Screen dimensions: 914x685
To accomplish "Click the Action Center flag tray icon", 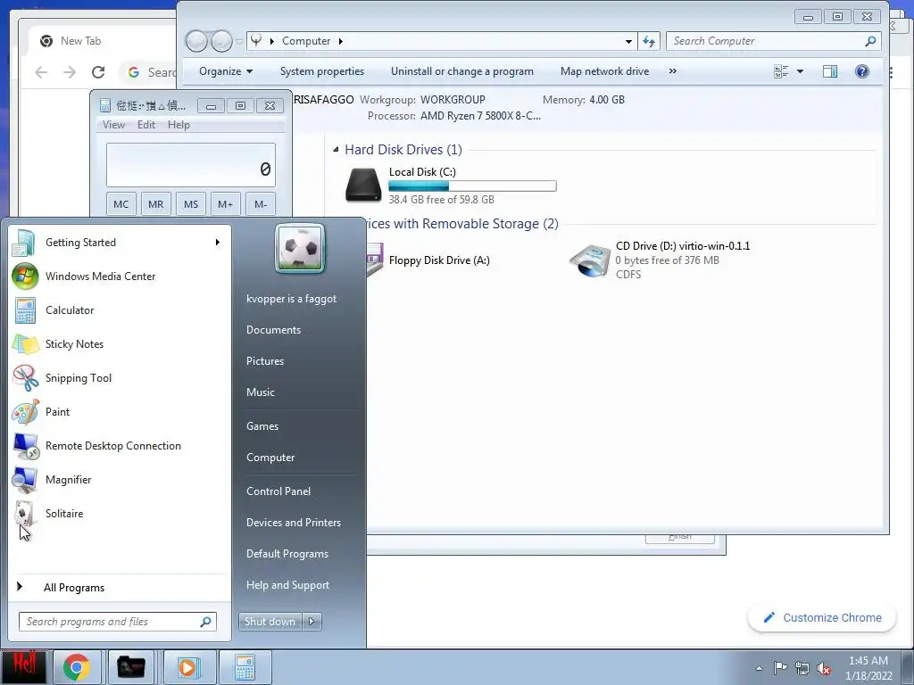I will pos(780,667).
